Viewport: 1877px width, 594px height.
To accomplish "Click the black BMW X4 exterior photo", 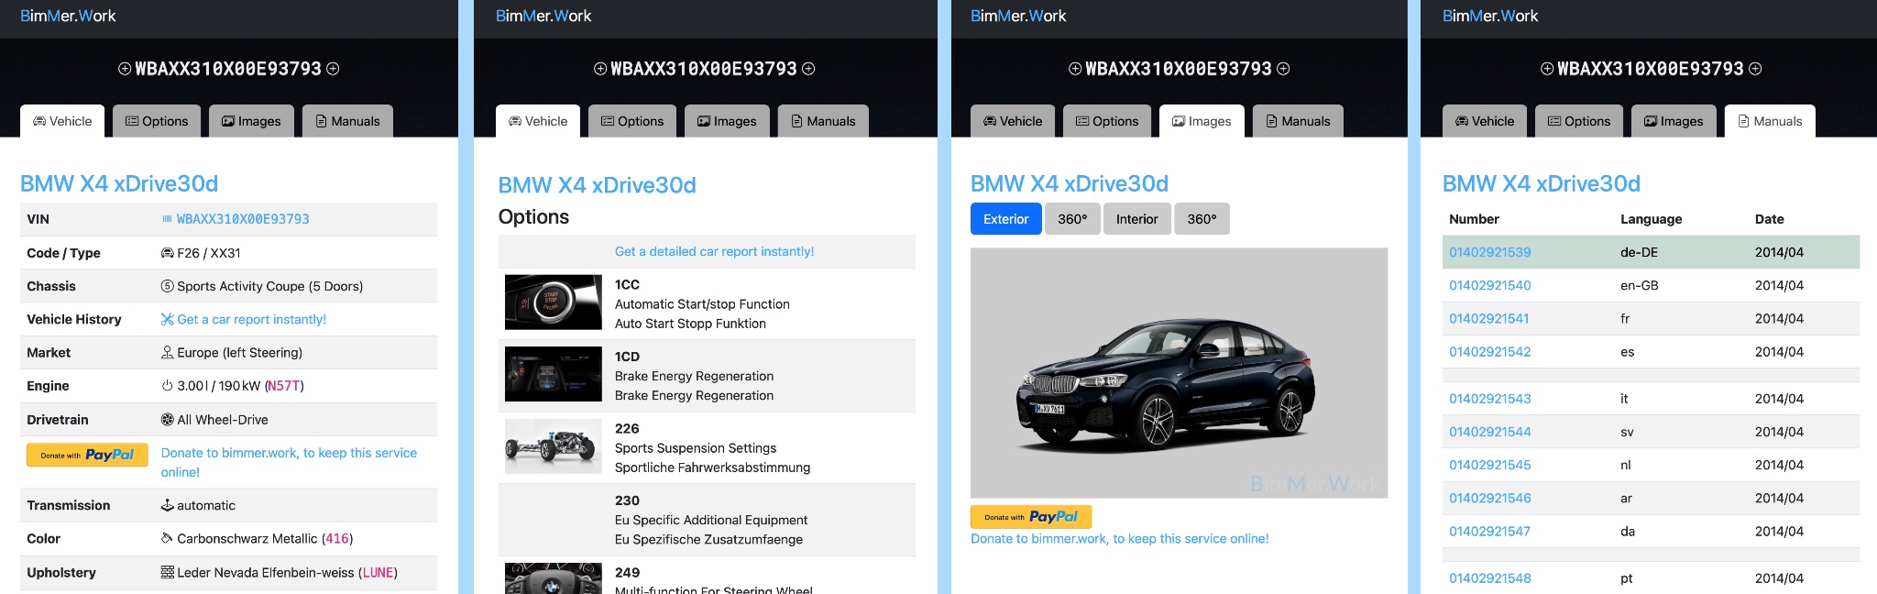I will click(1178, 373).
